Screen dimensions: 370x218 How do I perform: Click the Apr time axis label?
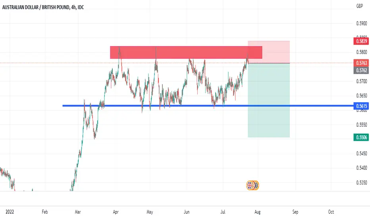[x=116, y=212]
